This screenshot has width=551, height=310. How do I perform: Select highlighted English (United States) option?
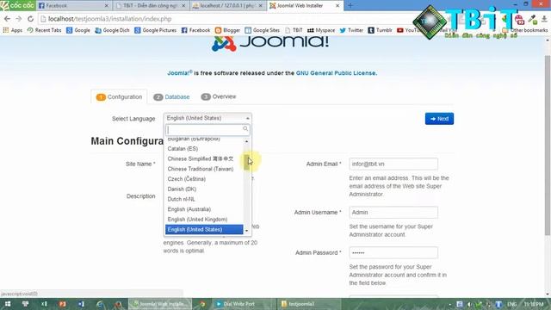[x=204, y=230]
